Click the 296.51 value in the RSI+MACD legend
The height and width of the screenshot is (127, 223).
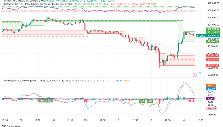(127, 80)
